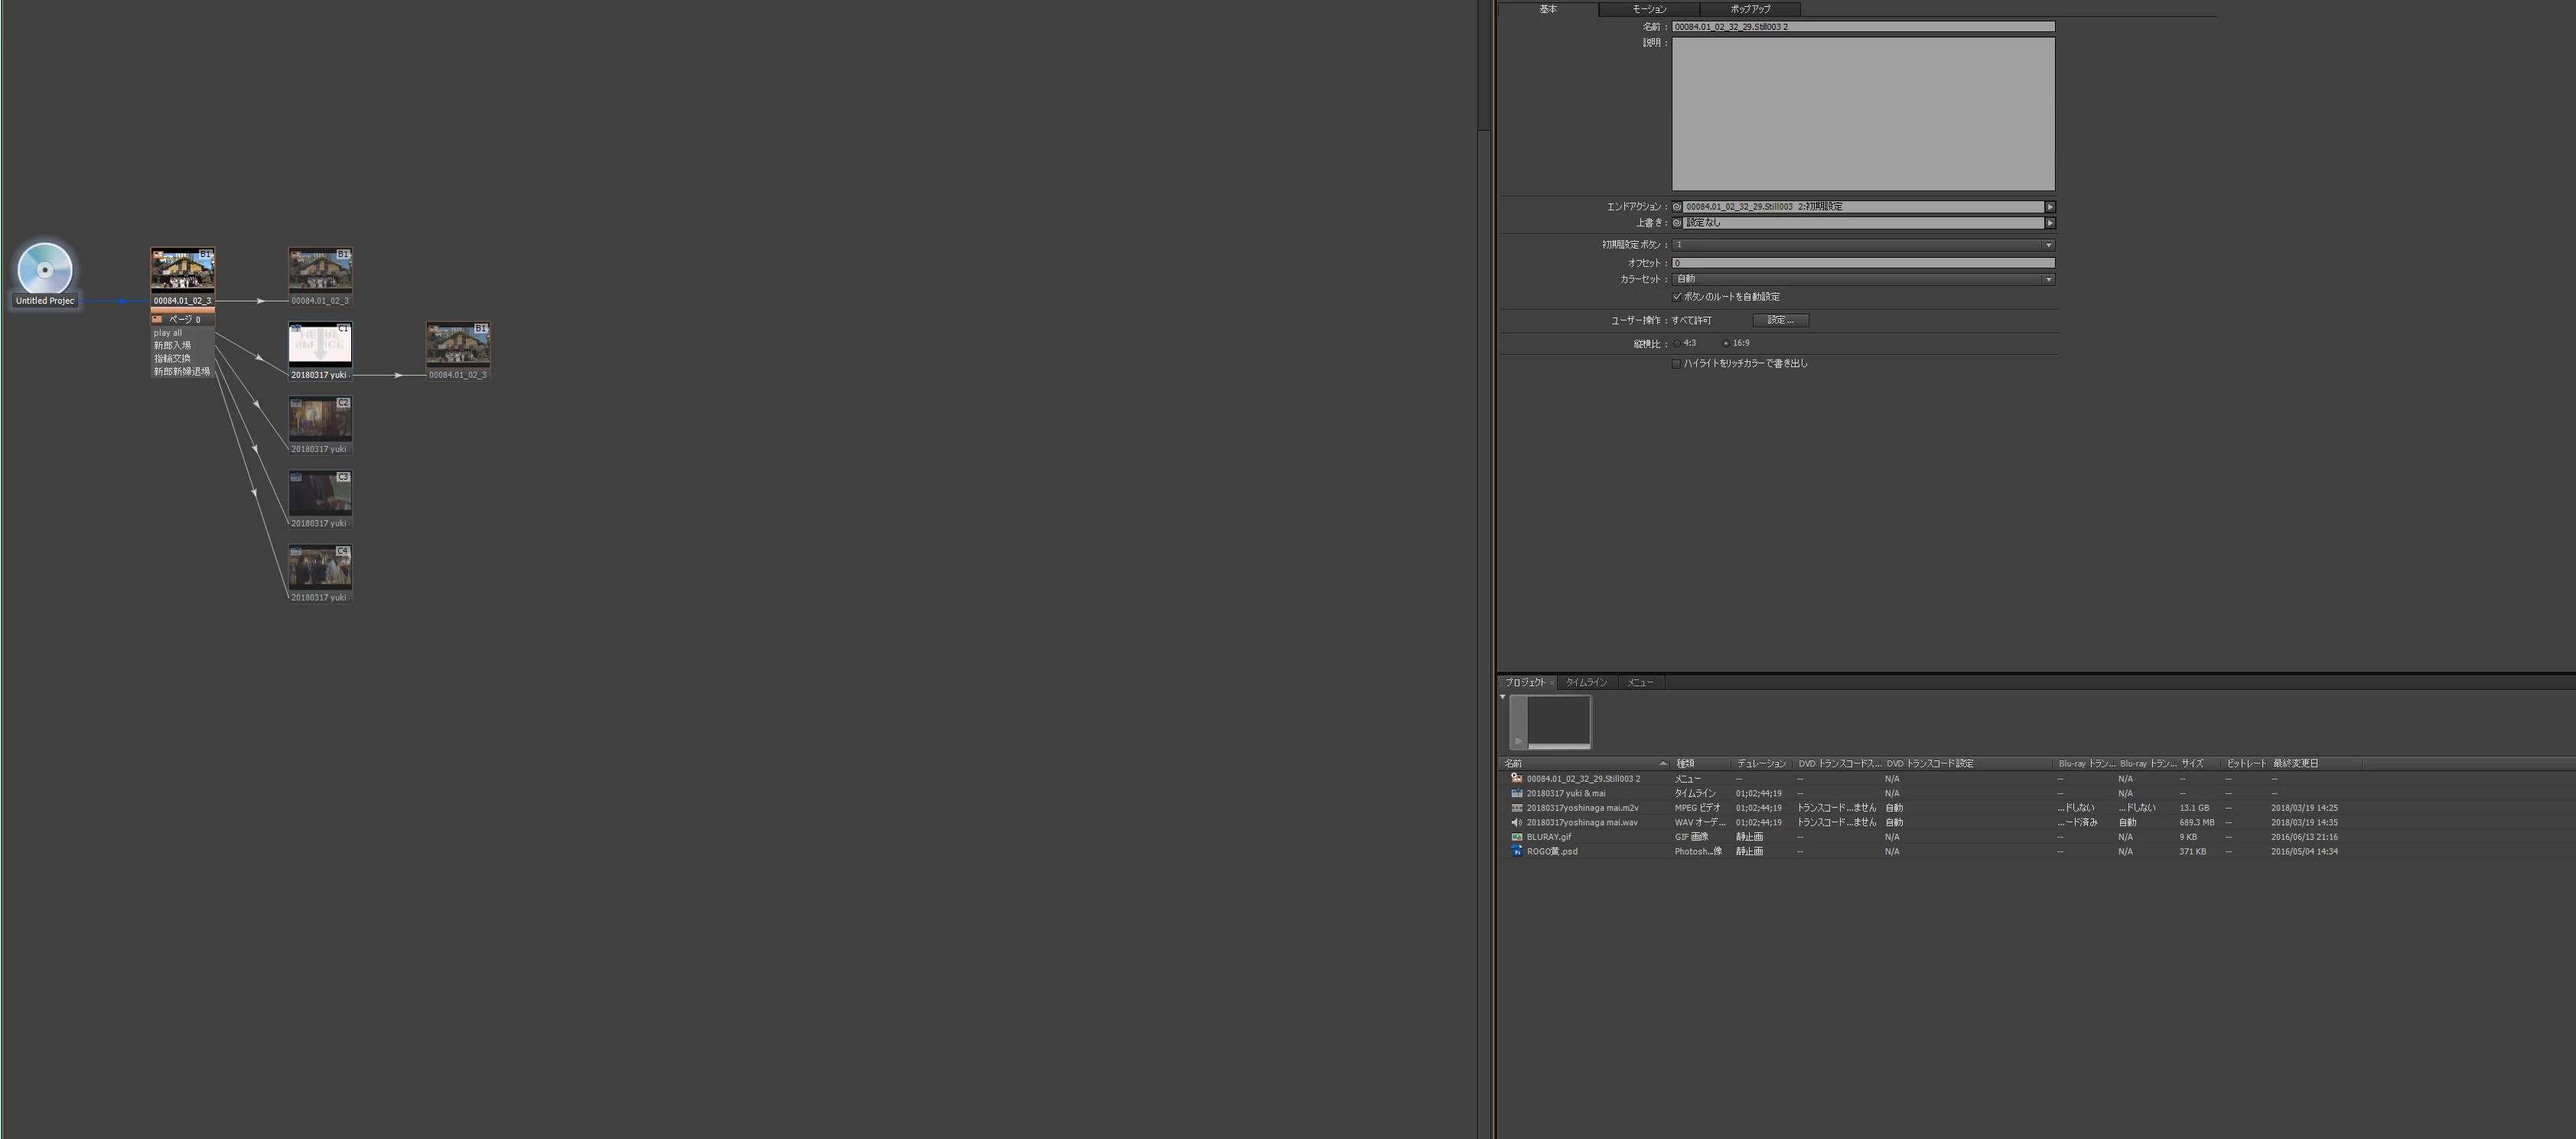Click the GIF image icon of BLURAY.gif
2576x1139 pixels.
pyautogui.click(x=1516, y=837)
